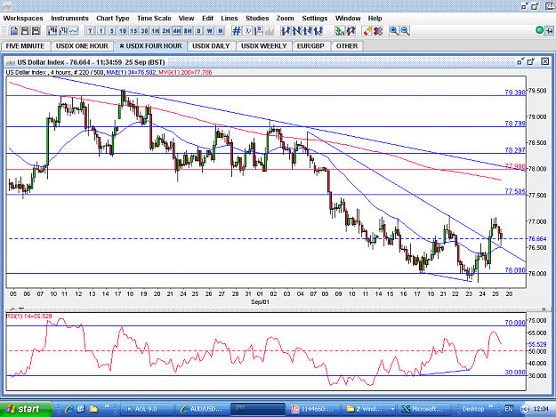The width and height of the screenshot is (556, 417).
Task: Switch to OTHER tab
Action: (347, 46)
